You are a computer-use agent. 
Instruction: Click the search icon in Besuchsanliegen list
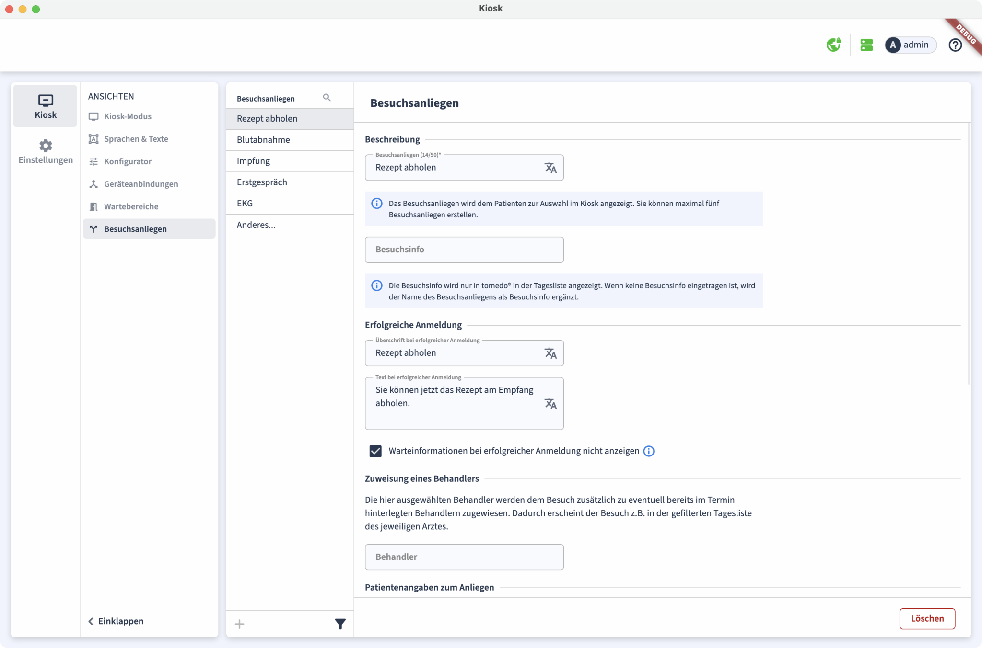click(x=327, y=98)
